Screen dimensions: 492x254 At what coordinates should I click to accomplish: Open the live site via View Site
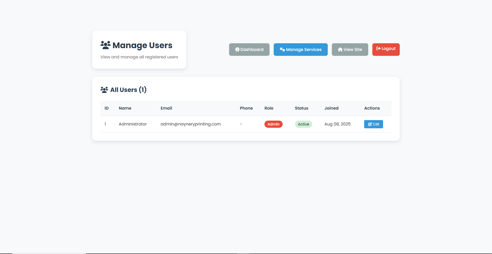click(x=350, y=49)
